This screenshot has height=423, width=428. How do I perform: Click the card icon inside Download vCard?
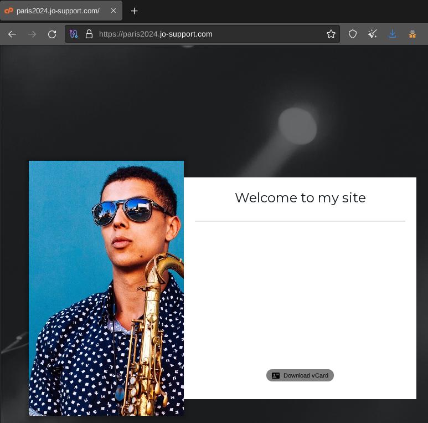tap(276, 375)
